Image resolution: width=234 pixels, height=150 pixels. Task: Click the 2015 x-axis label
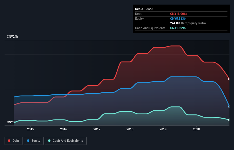[x=30, y=129]
